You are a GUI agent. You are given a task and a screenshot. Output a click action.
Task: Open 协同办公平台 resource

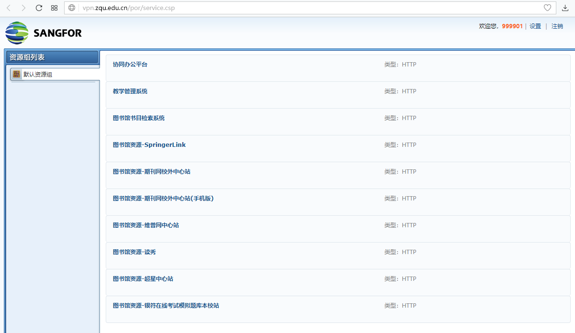[130, 65]
